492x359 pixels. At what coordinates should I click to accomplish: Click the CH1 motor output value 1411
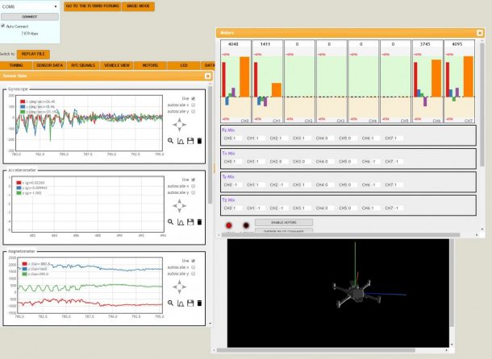coord(265,44)
